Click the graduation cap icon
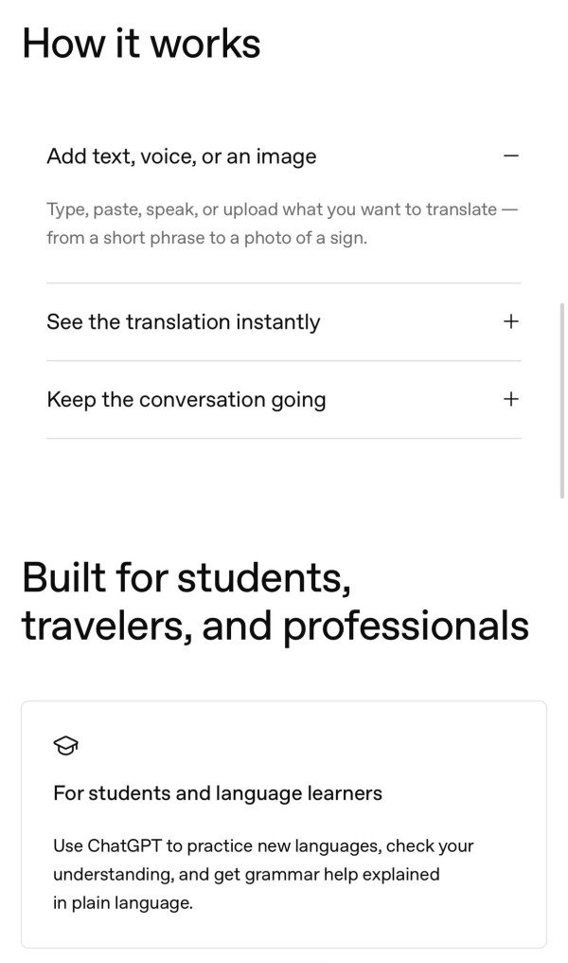Image resolution: width=568 pixels, height=963 pixels. tap(65, 745)
